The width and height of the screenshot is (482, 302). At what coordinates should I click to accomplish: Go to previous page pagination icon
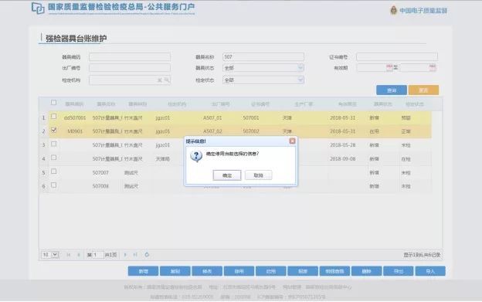point(79,255)
